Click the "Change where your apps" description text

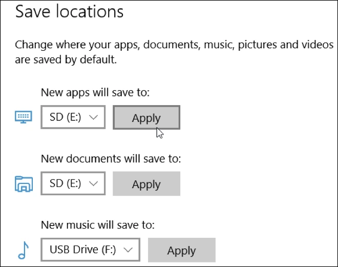pos(77,45)
